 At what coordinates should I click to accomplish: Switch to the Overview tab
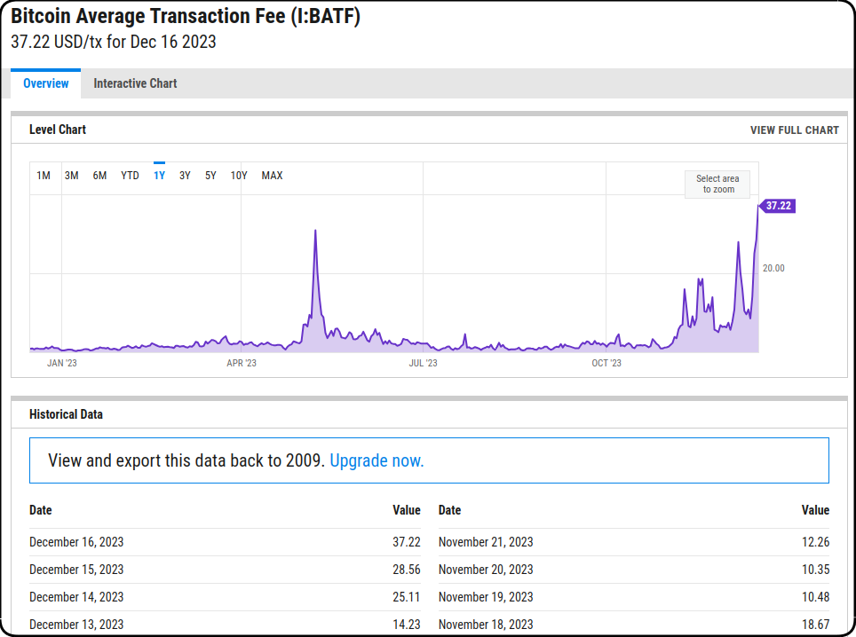pos(46,83)
